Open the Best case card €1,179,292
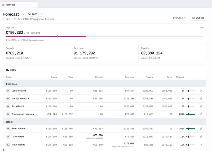The image size is (212, 151). 105,53
